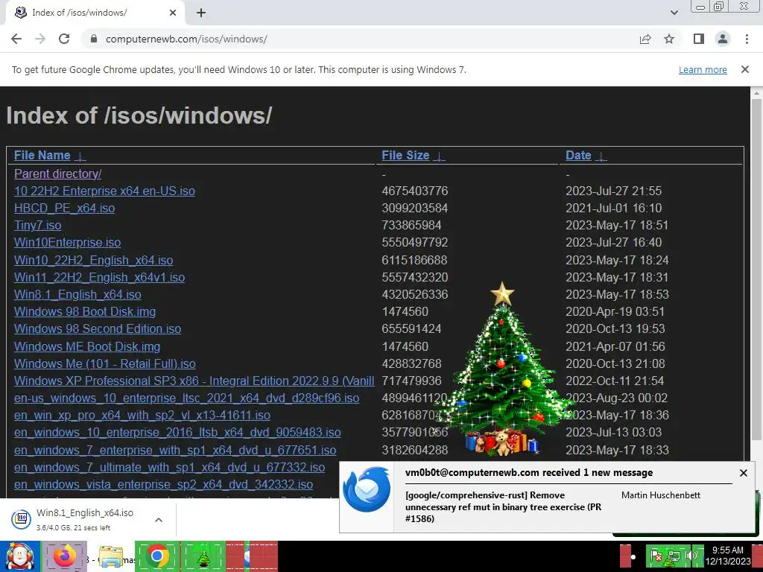The height and width of the screenshot is (572, 763).
Task: Open the comprehensive-rust email notification text
Action: tap(503, 506)
